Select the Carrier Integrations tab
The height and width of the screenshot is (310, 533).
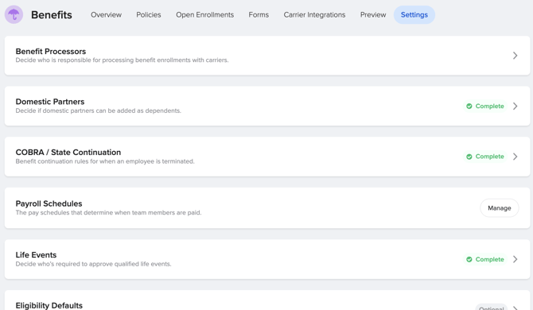click(x=314, y=15)
